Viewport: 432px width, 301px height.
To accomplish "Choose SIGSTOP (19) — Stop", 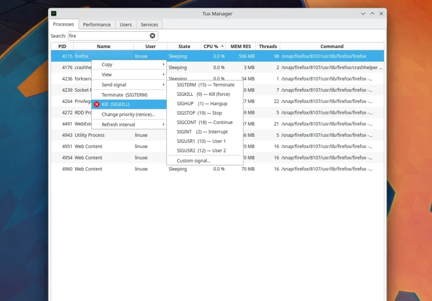I will coord(198,113).
